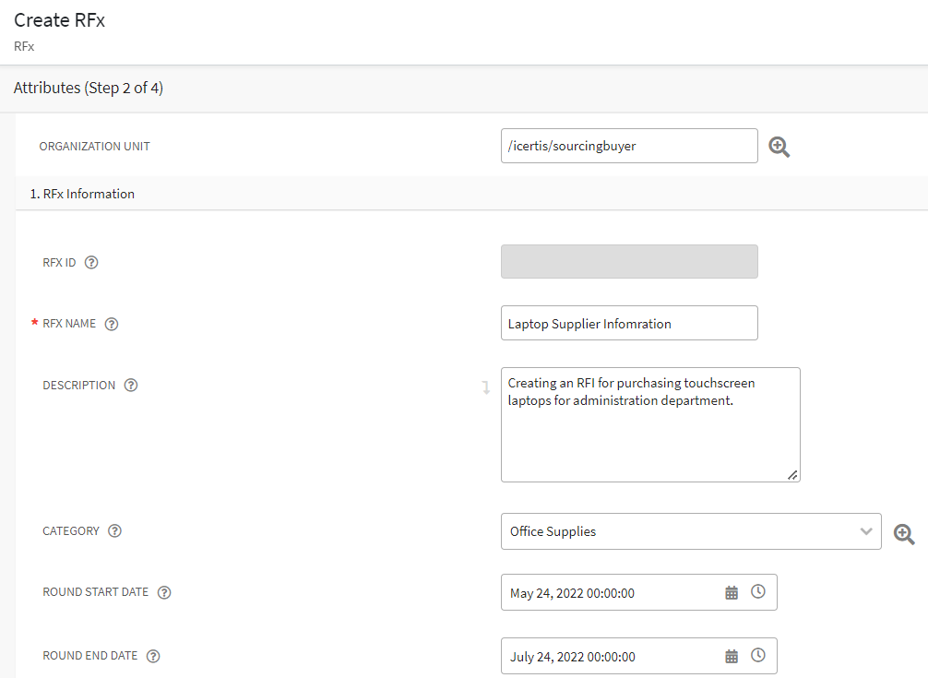Open the Round End Date clock time picker
928x678 pixels.
(758, 655)
